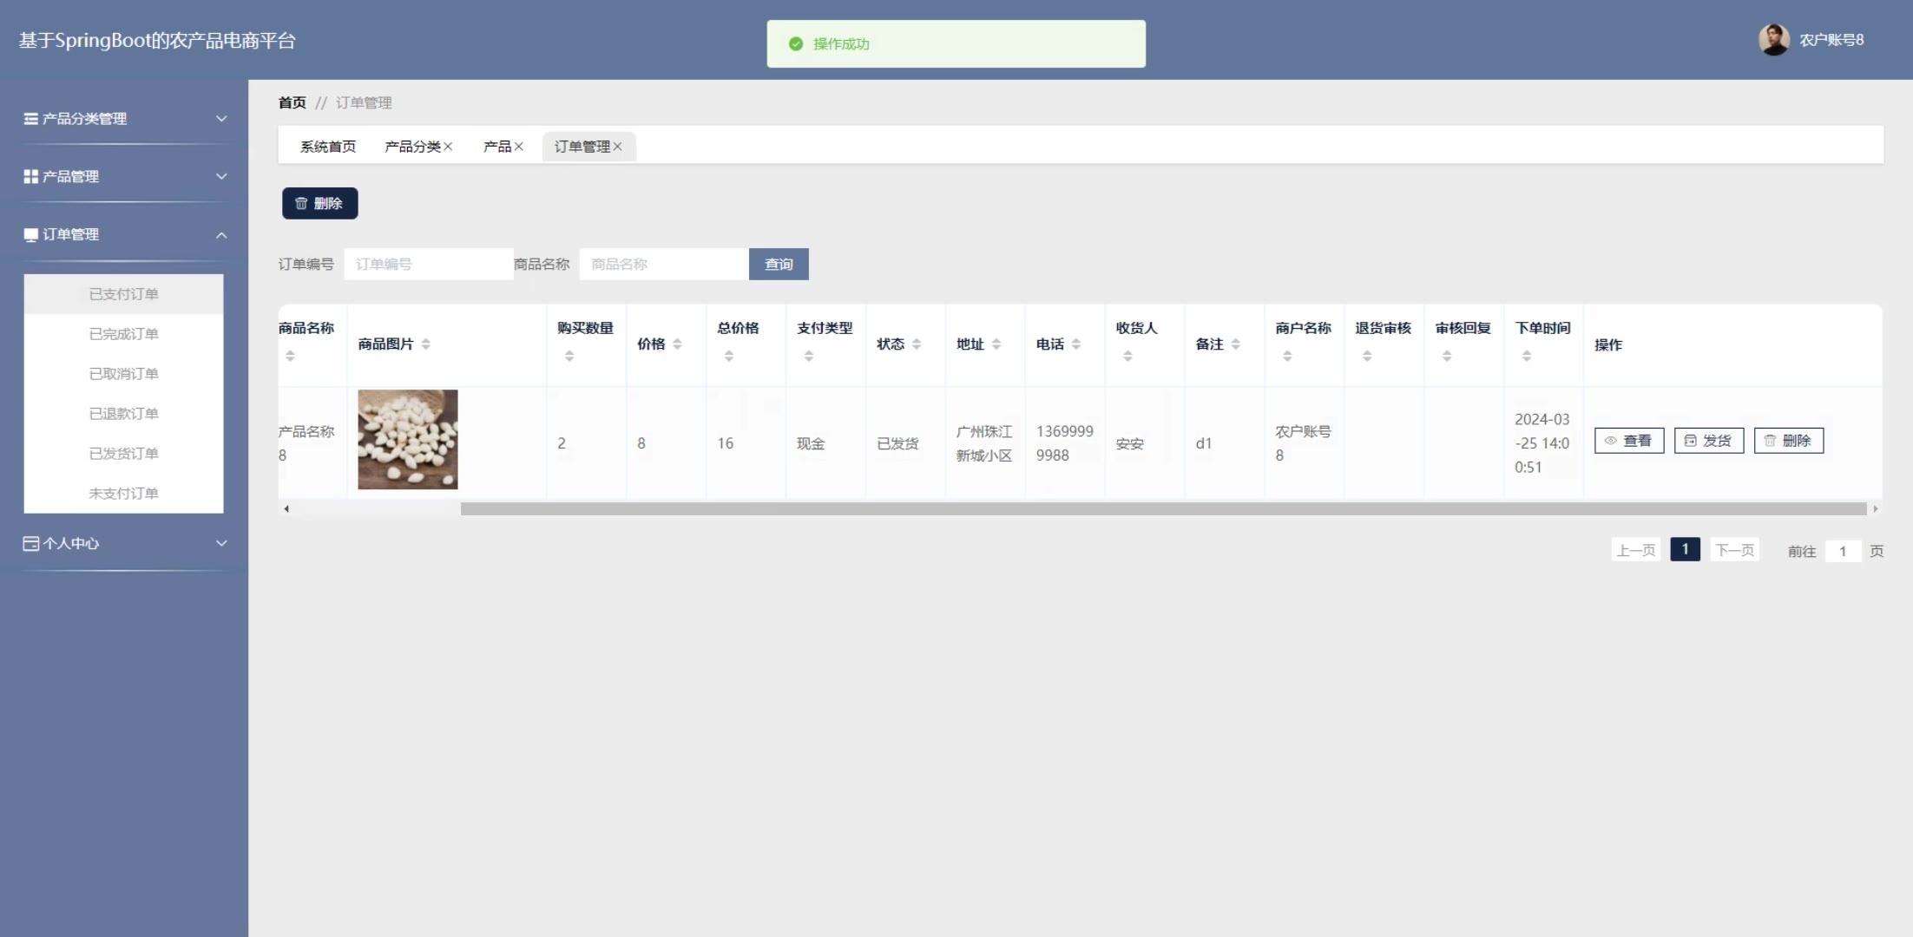Collapse 订单管理 menu chevron
The height and width of the screenshot is (937, 1913).
221,235
